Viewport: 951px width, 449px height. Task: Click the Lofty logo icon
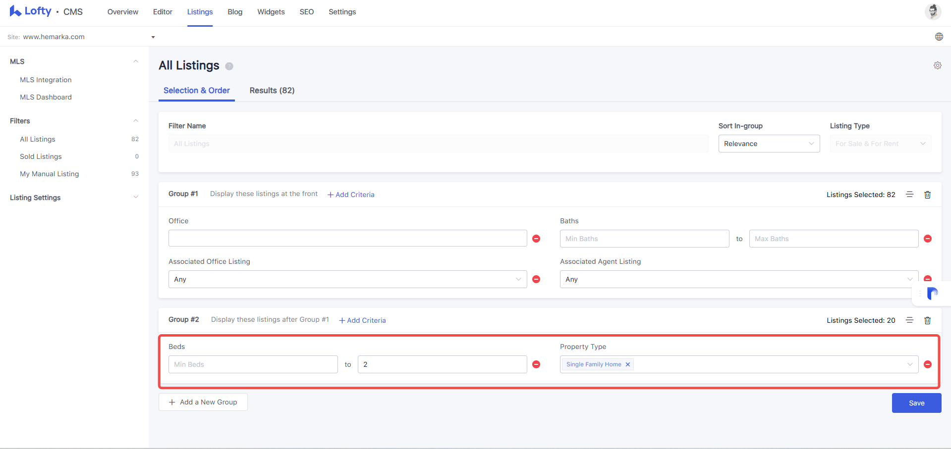click(x=15, y=11)
